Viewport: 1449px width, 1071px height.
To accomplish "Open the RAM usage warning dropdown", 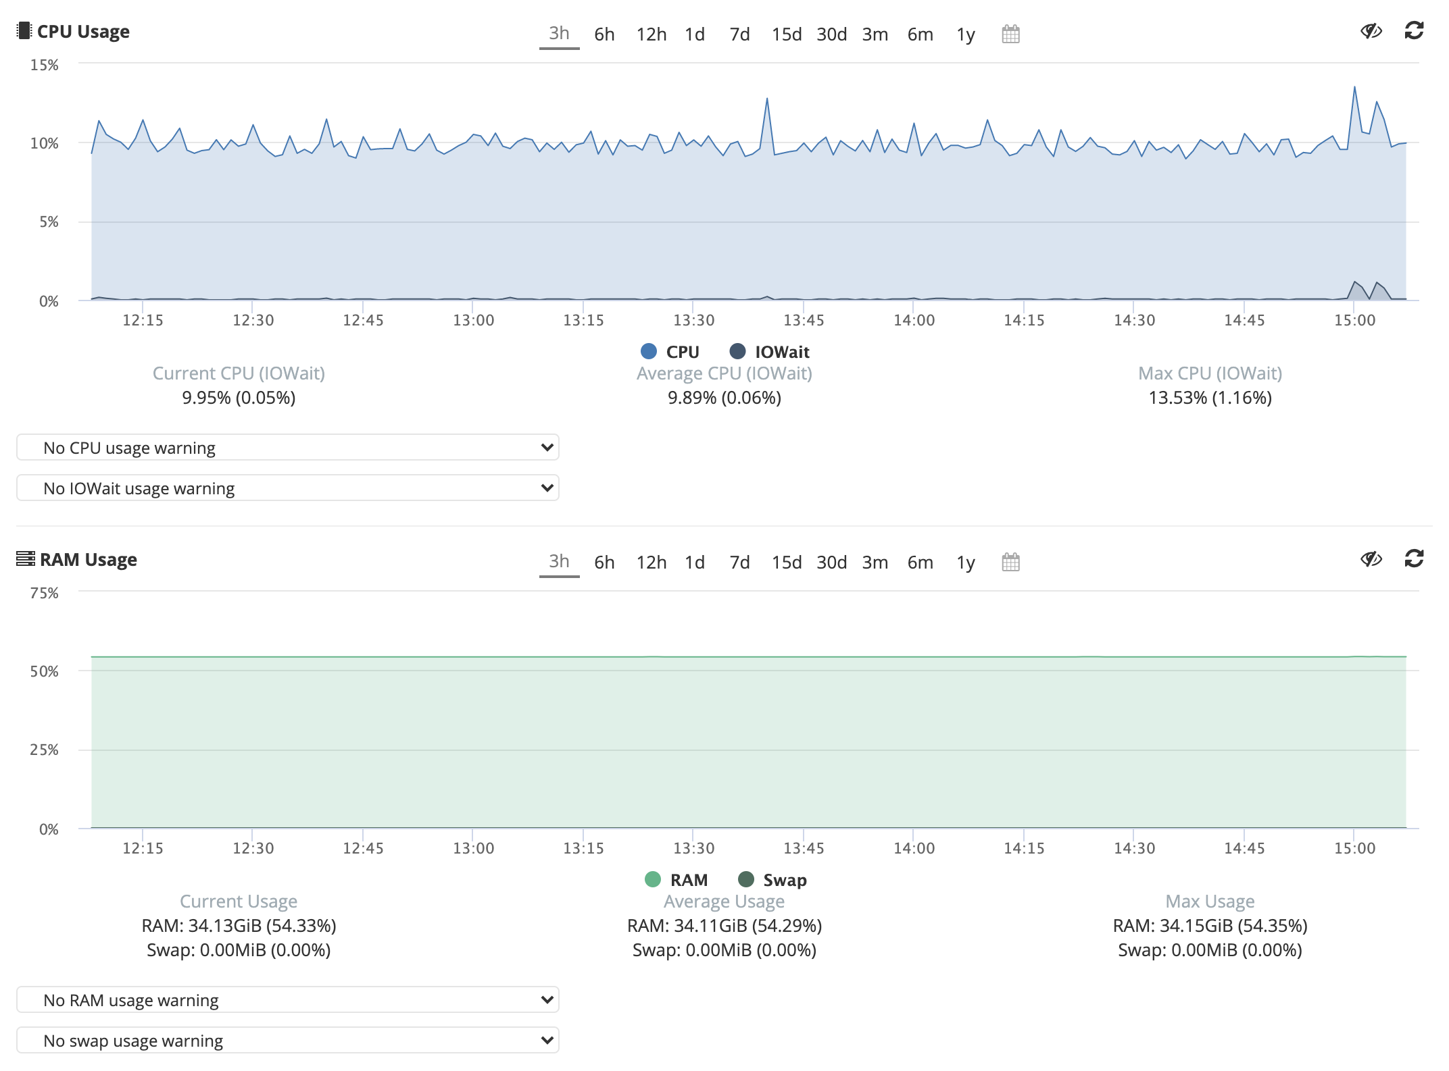I will [x=288, y=1000].
